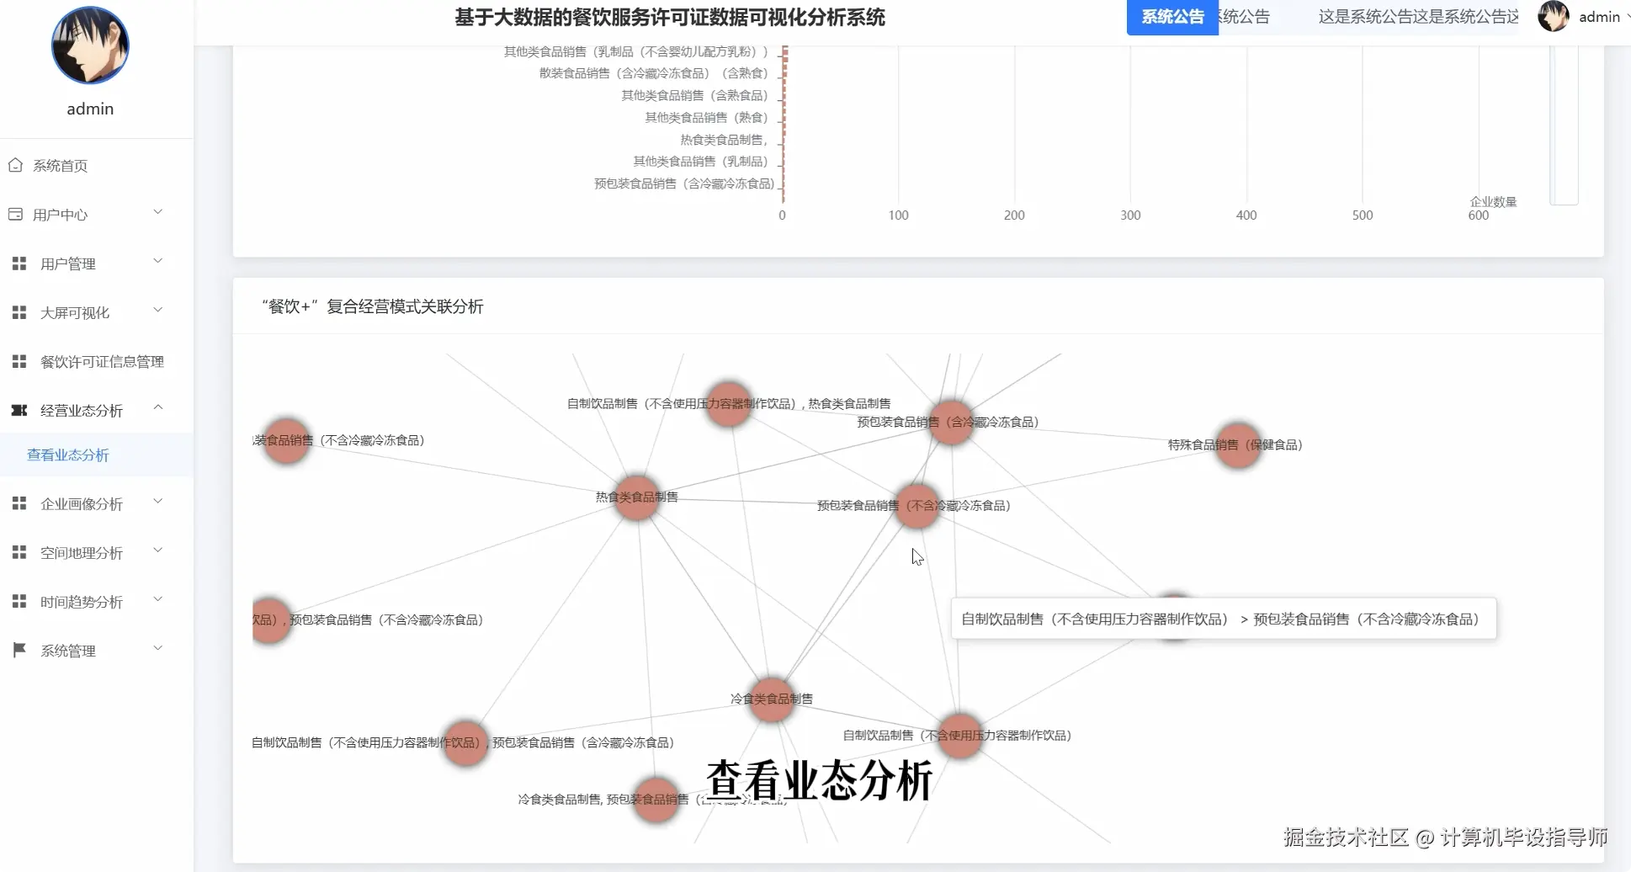Click the sidebar admin avatar image
This screenshot has width=1631, height=872.
(90, 45)
